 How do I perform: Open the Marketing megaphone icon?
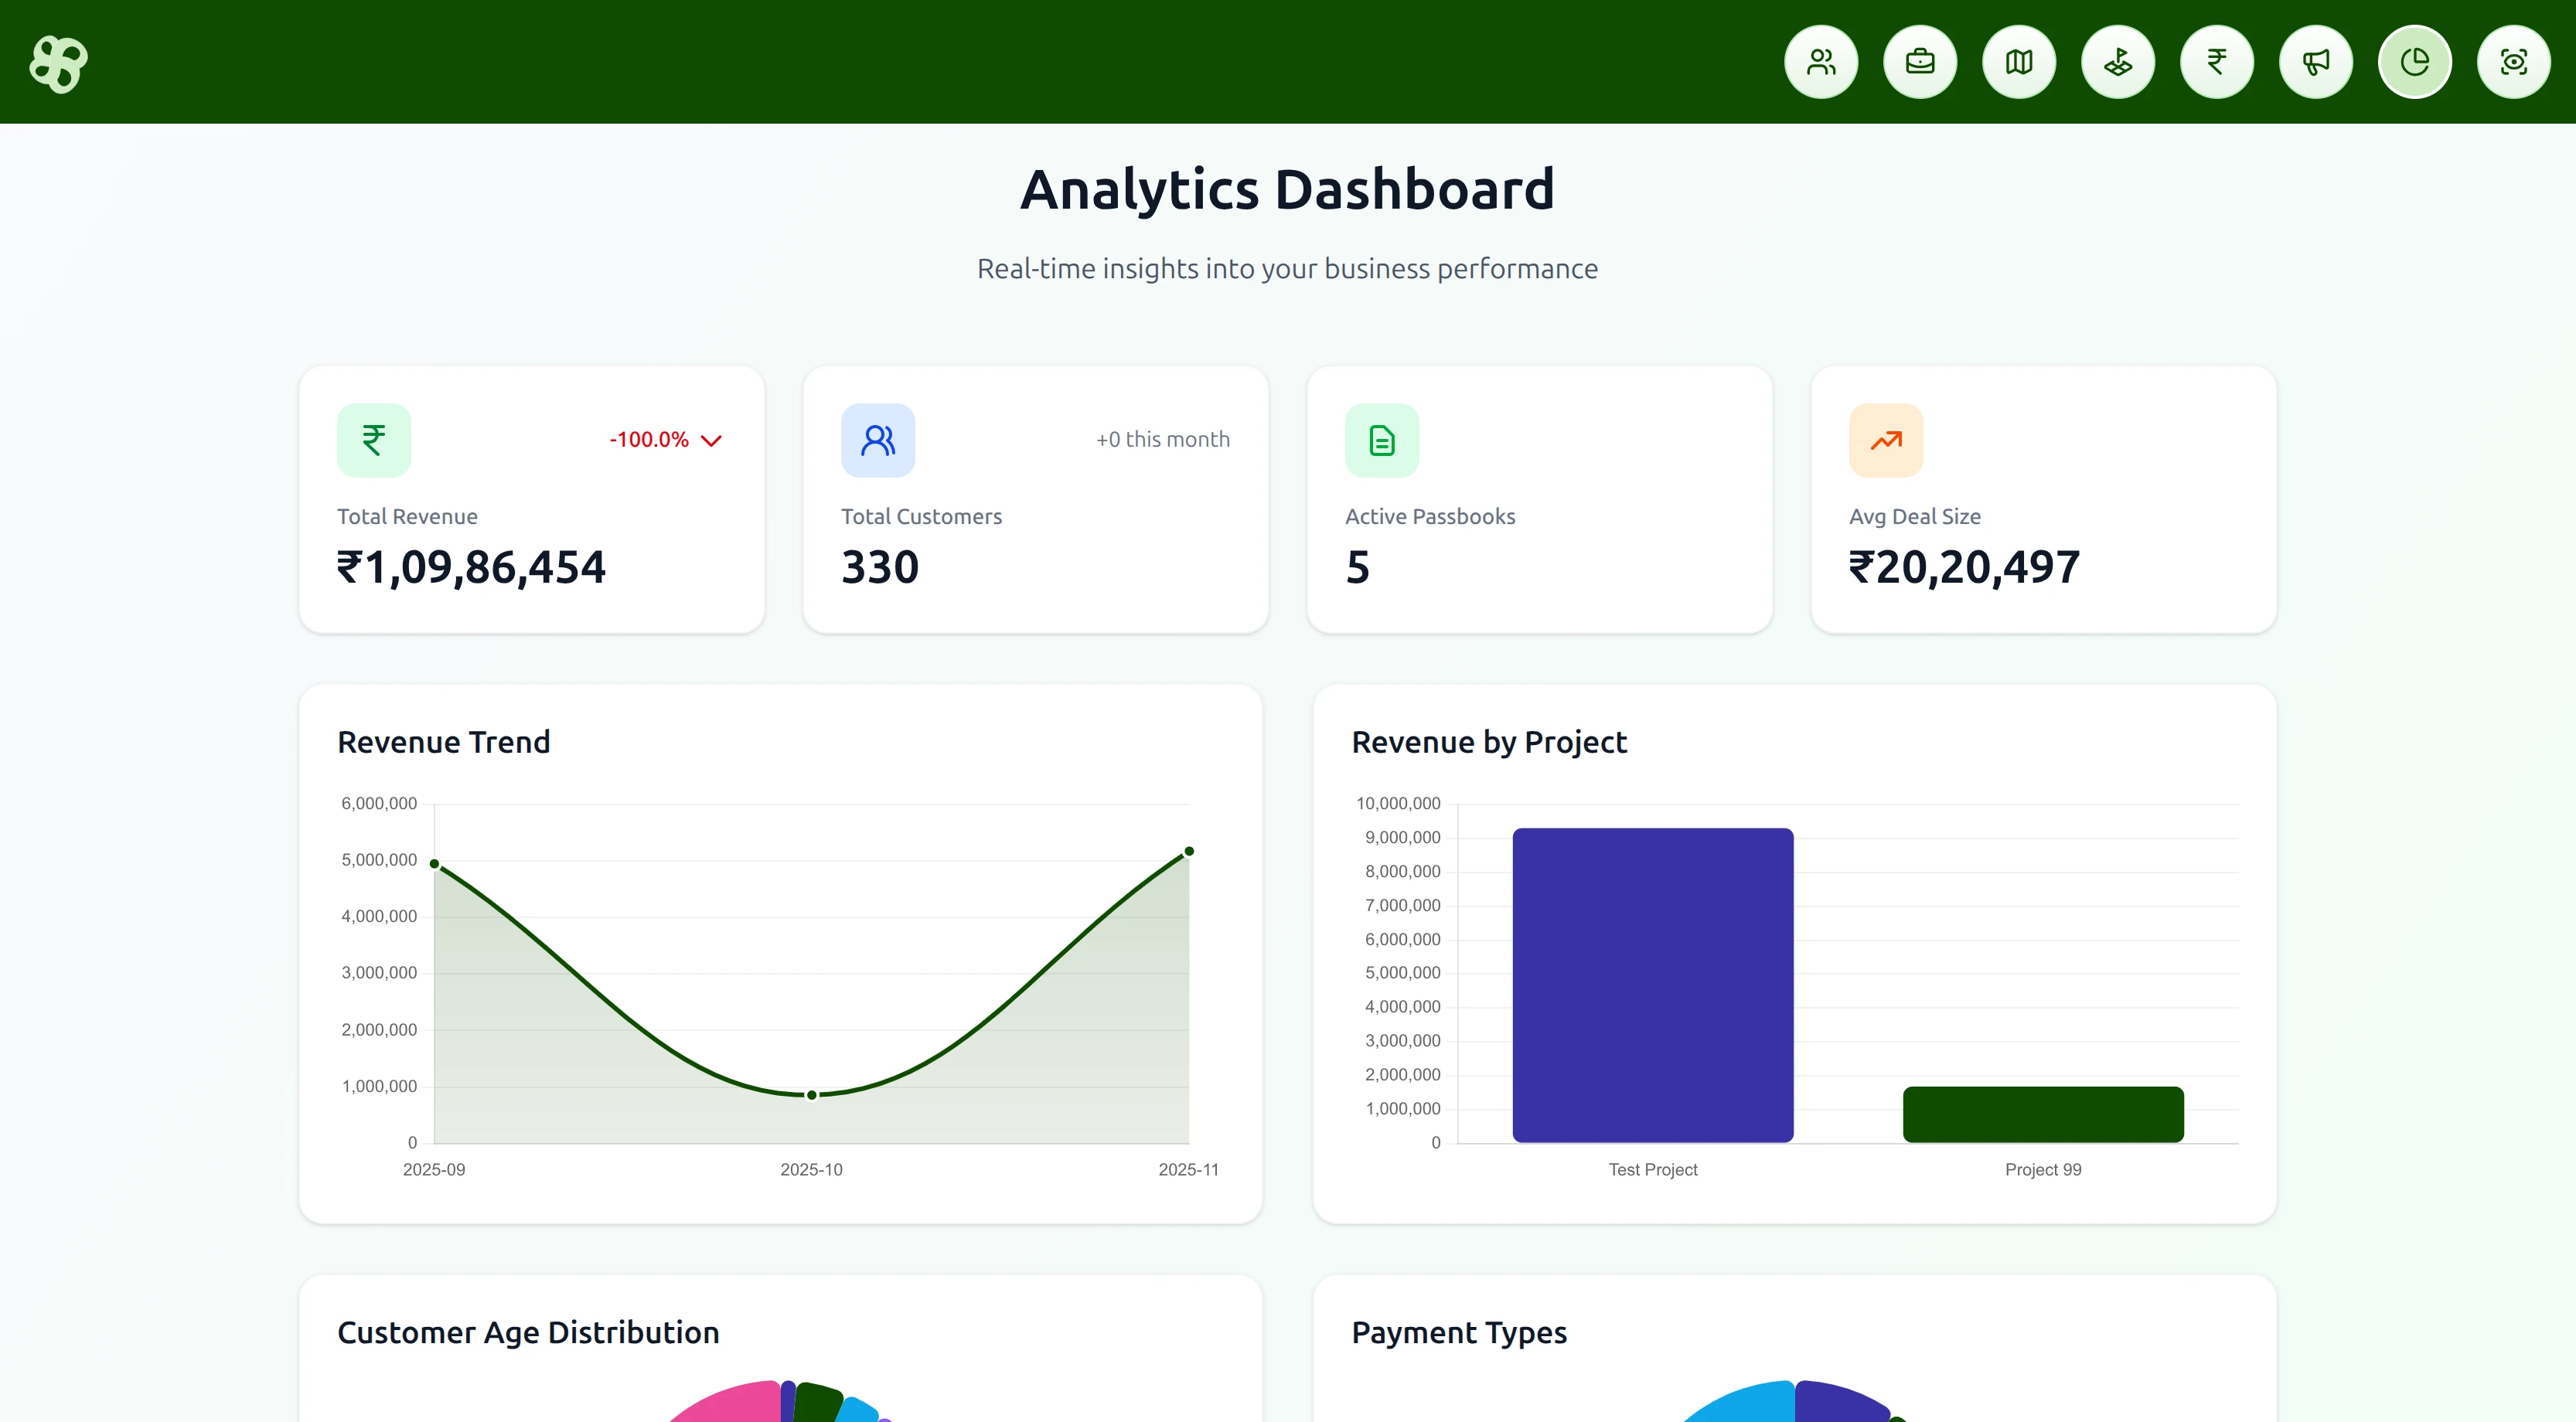pos(2315,61)
